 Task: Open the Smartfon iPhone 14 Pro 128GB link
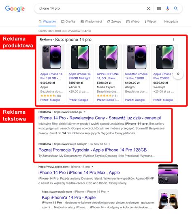click(x=136, y=76)
